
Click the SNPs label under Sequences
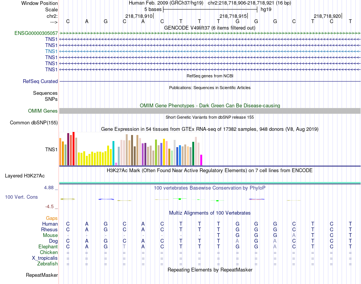[x=51, y=99]
